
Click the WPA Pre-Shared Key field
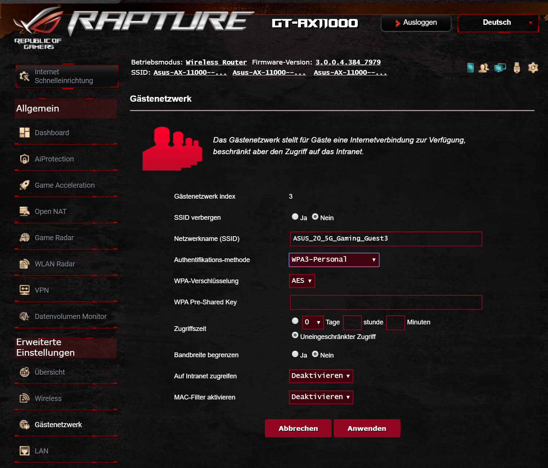coord(386,302)
